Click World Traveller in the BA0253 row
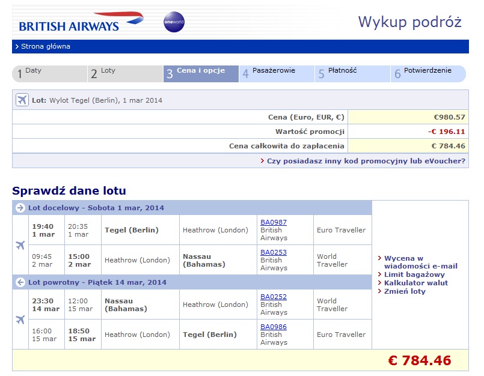This screenshot has height=376, width=484. (x=332, y=260)
